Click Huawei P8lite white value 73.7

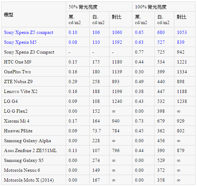coord(97,131)
